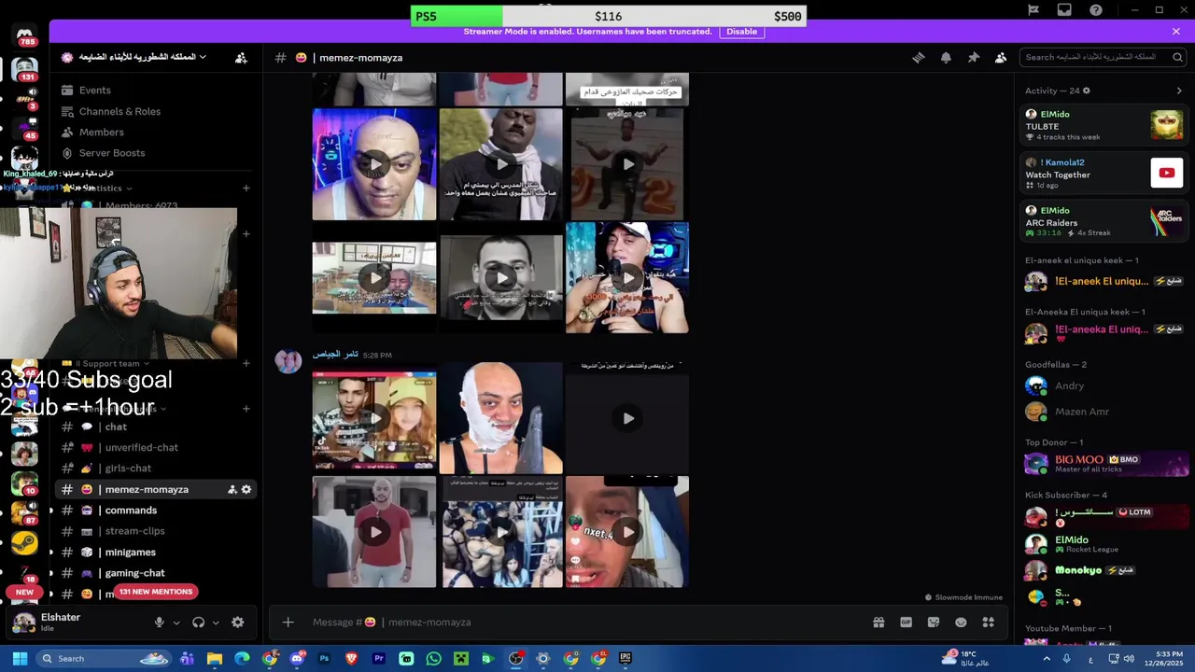Click the plus attach button in message bar

click(x=288, y=623)
